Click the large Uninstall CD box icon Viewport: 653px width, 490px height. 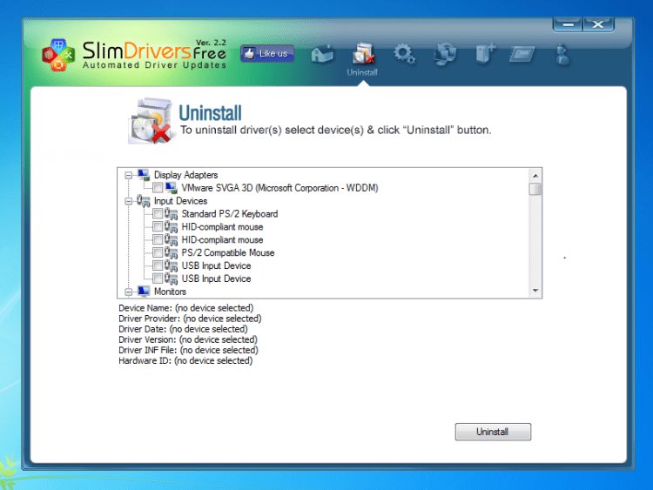[x=151, y=121]
